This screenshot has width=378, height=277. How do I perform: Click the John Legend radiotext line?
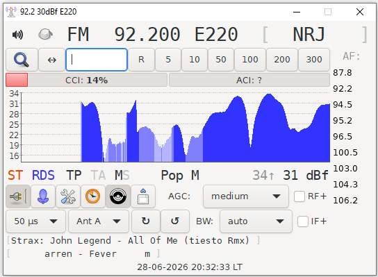130,241
